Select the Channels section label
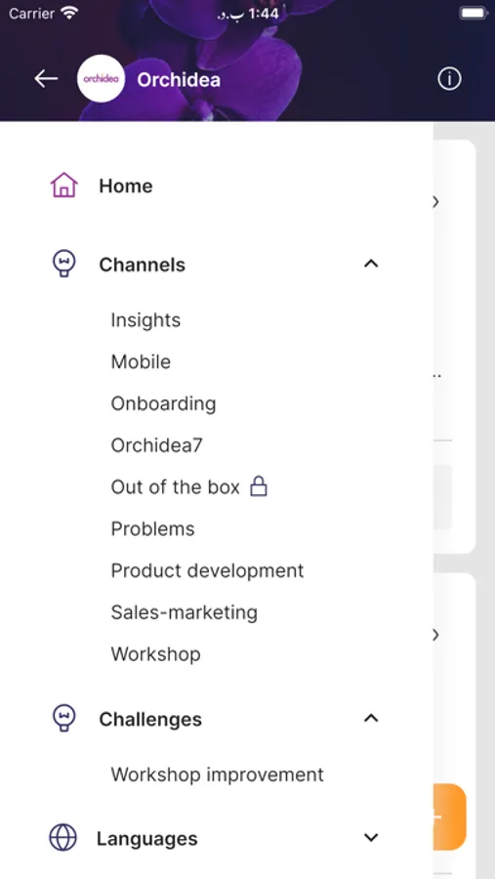The width and height of the screenshot is (495, 879). coord(143,265)
